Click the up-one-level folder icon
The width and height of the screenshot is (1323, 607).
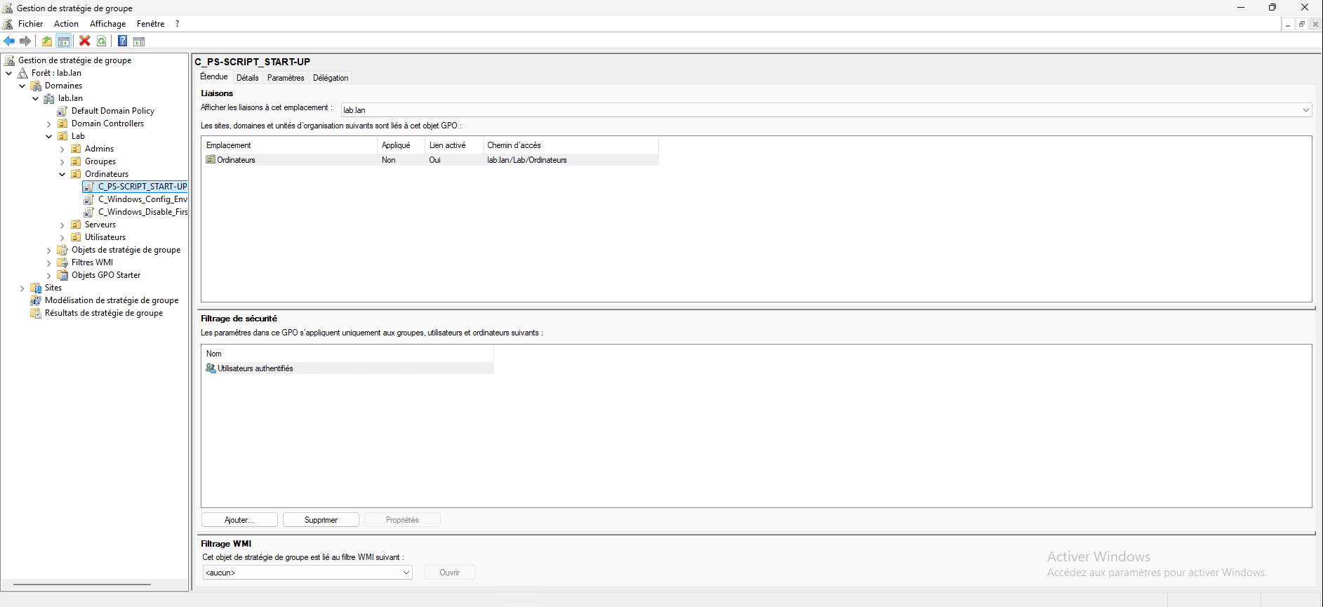pyautogui.click(x=47, y=41)
